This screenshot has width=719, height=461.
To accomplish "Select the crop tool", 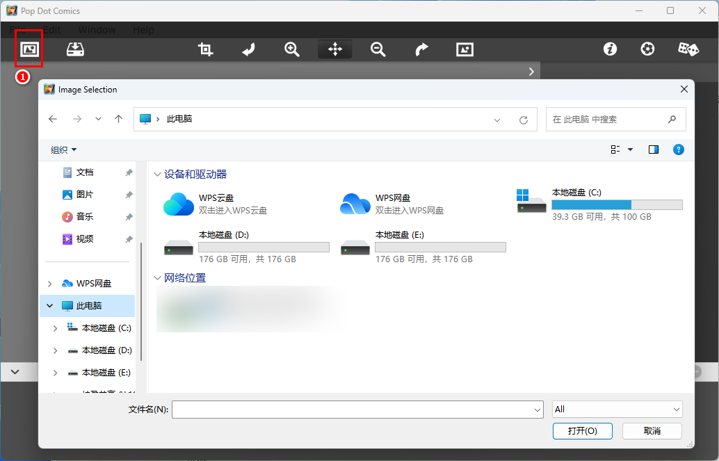I will point(205,49).
